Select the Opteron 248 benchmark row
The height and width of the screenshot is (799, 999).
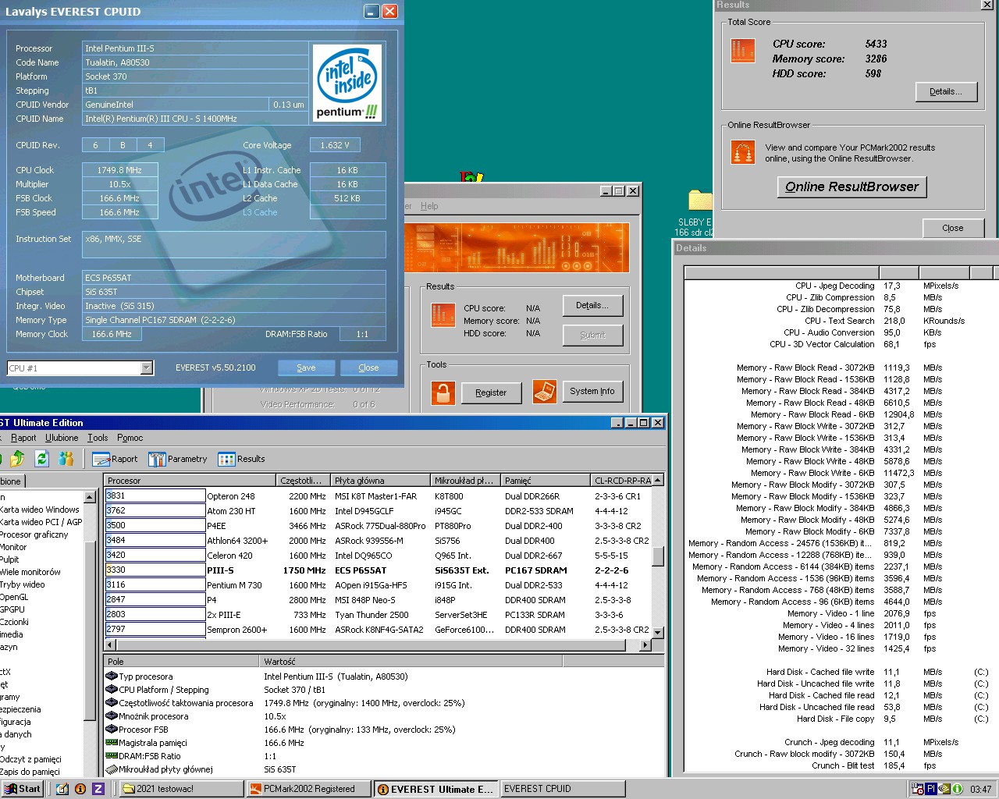click(x=378, y=496)
